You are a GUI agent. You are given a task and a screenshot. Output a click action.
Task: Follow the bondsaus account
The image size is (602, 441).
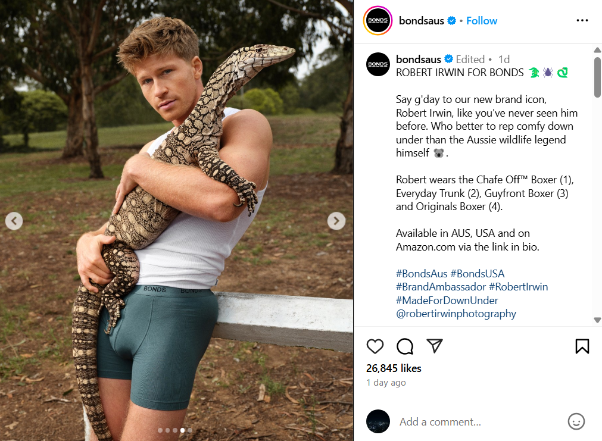[481, 21]
